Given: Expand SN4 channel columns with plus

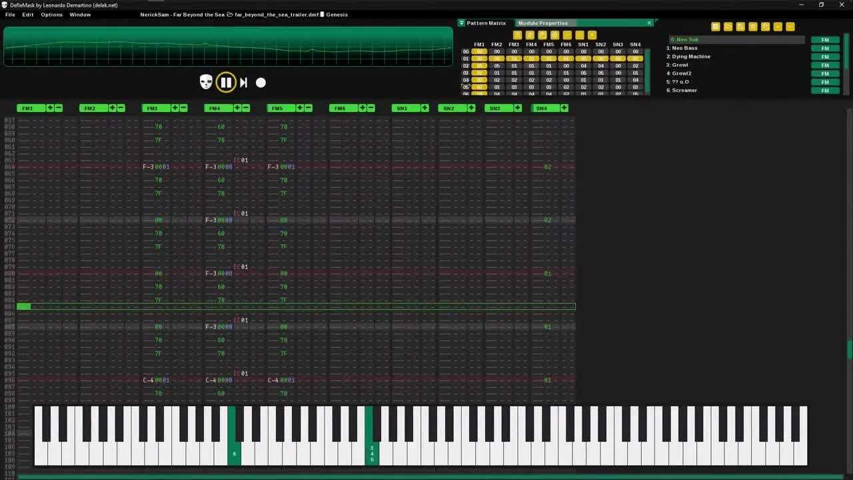Looking at the screenshot, I should point(564,108).
